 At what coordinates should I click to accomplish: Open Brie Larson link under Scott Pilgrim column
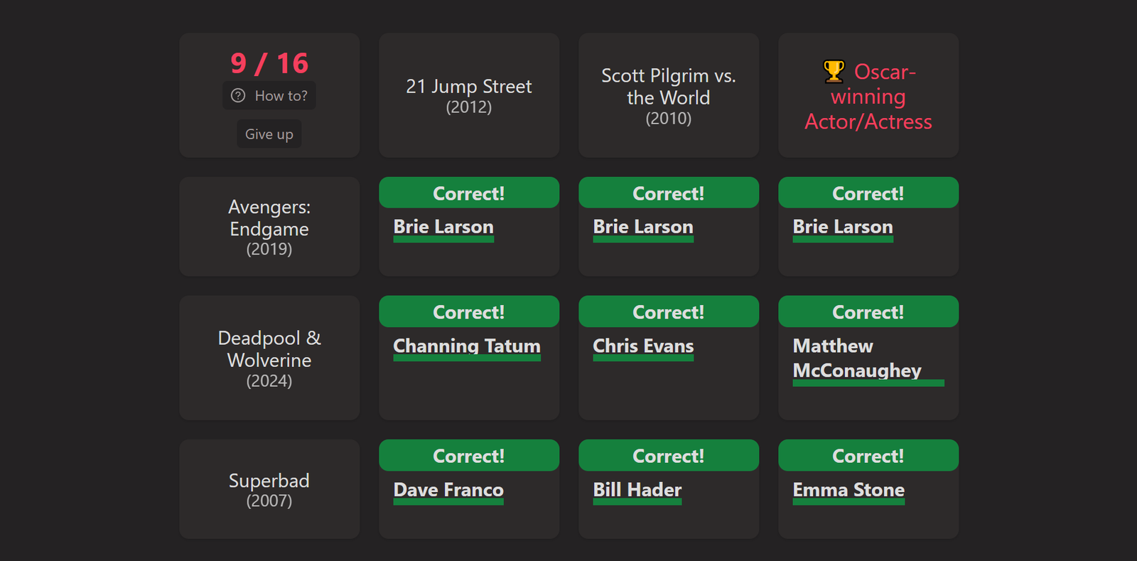pos(643,227)
